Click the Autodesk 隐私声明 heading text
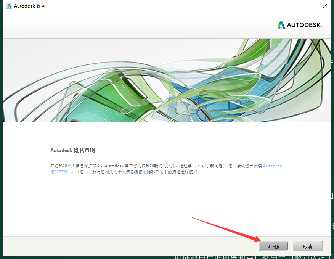The height and width of the screenshot is (259, 334). point(72,150)
